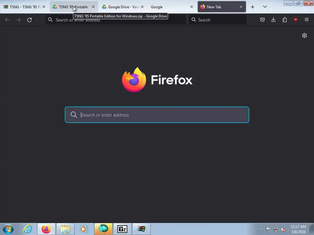Open the uBlock Origin extension icon
This screenshot has height=235, width=314.
coord(295,20)
